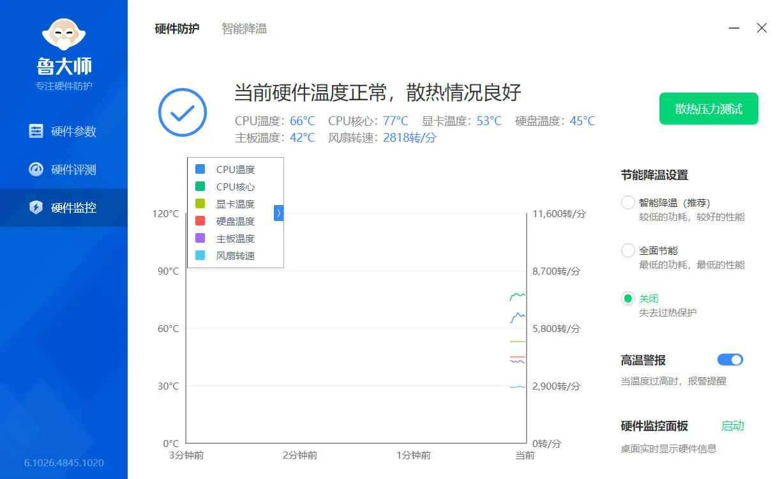This screenshot has height=479, width=782.
Task: Click the 硬盘温度 legend label
Action: tap(236, 221)
